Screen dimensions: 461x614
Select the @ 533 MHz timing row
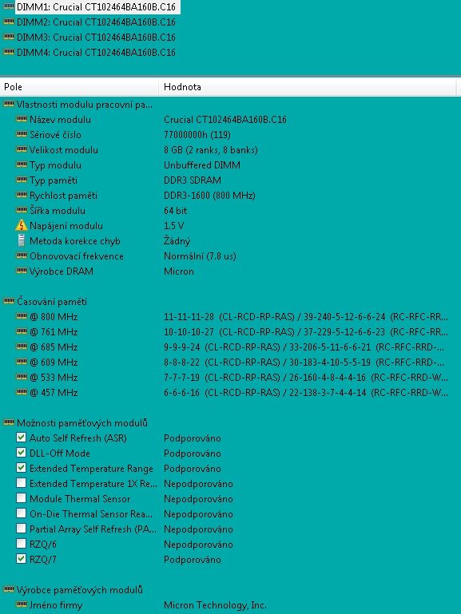(x=230, y=377)
